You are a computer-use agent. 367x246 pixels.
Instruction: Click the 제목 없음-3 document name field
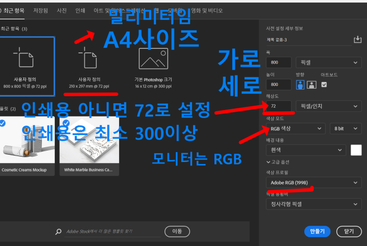[x=309, y=40]
